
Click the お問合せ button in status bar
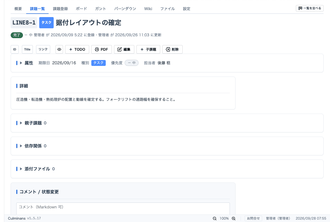point(253,218)
